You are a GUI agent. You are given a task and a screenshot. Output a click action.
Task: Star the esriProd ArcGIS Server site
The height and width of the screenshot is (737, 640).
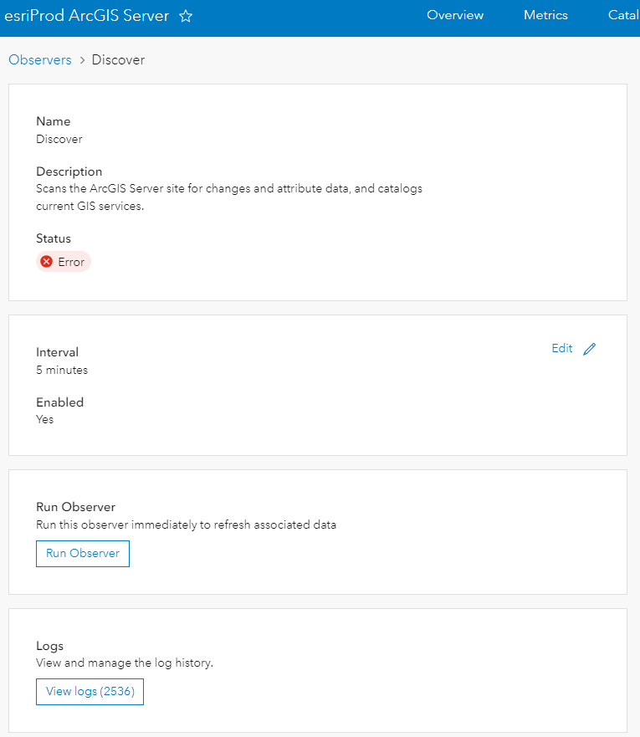[185, 15]
